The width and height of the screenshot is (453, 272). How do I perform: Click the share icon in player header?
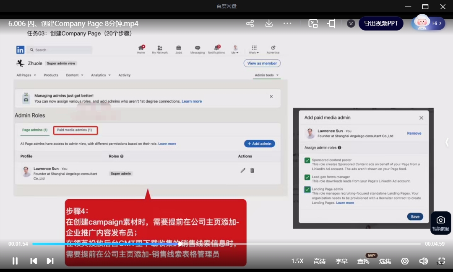coord(250,23)
